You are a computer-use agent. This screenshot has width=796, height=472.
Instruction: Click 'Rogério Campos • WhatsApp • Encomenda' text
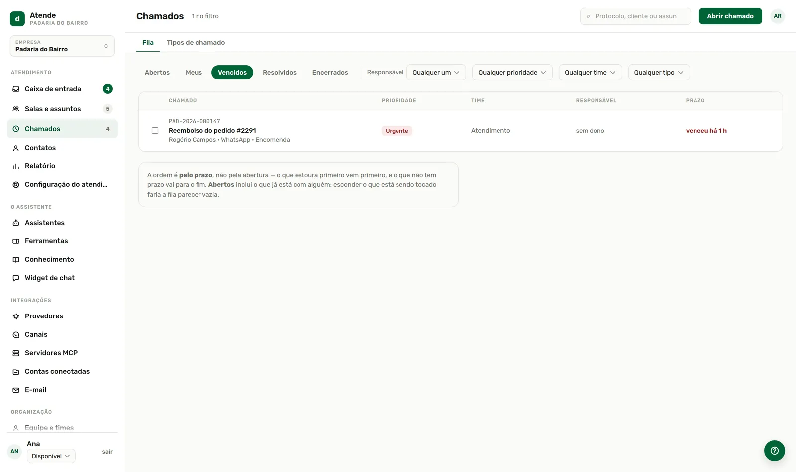[x=229, y=140]
